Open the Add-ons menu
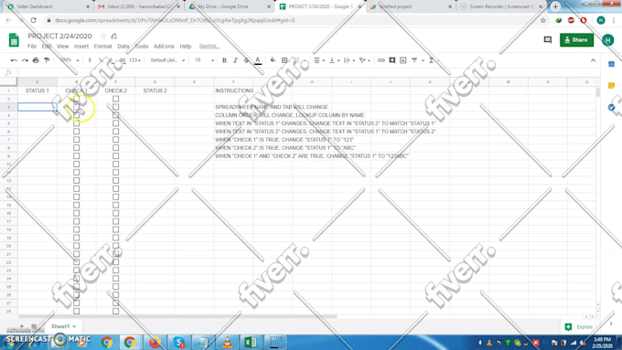This screenshot has height=350, width=622. pyautogui.click(x=164, y=47)
